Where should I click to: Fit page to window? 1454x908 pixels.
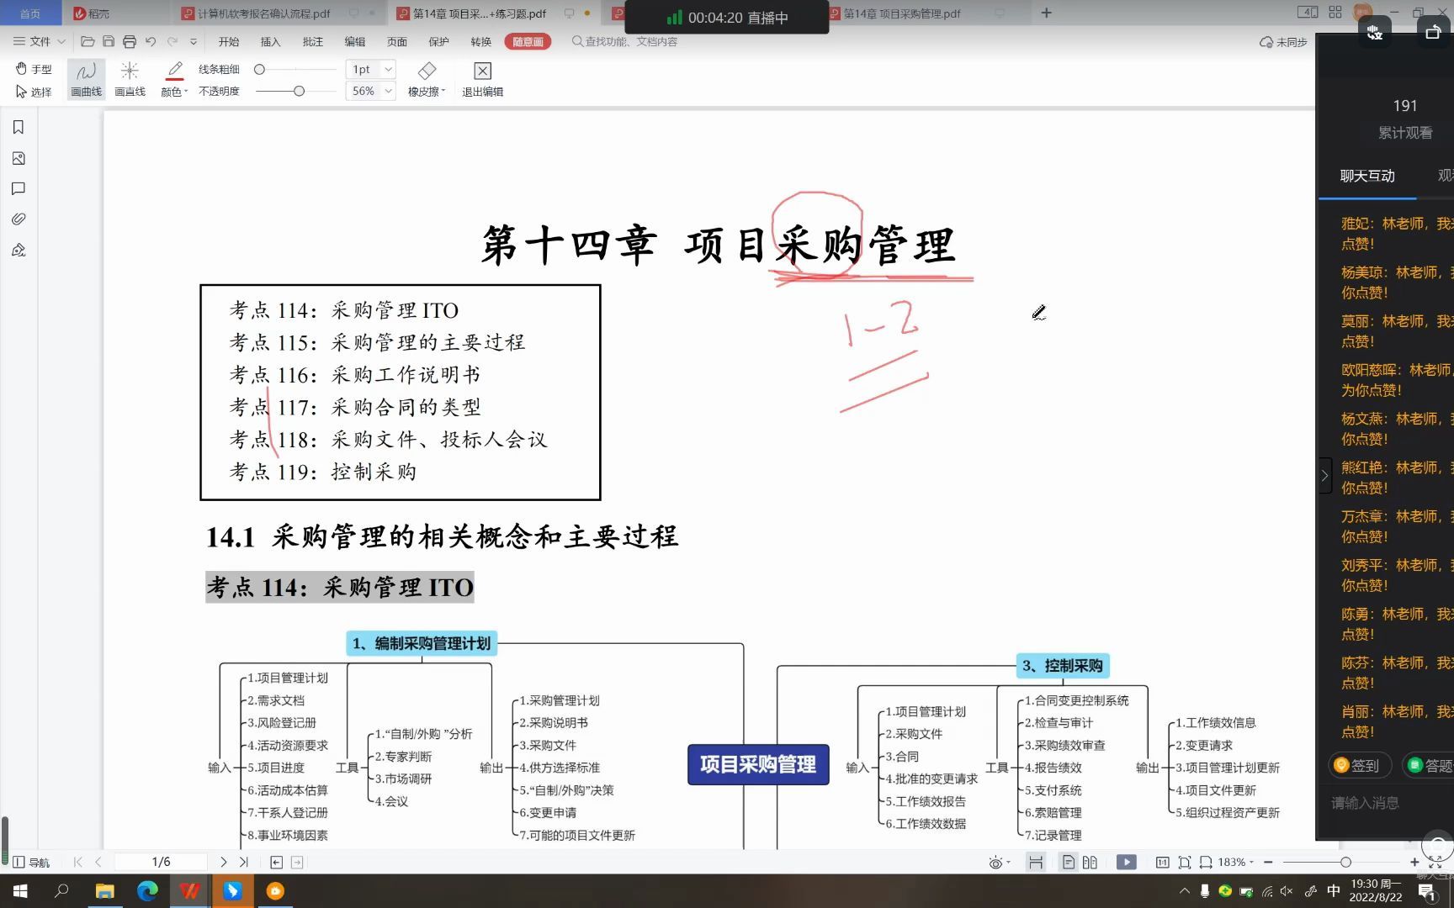pyautogui.click(x=1185, y=862)
